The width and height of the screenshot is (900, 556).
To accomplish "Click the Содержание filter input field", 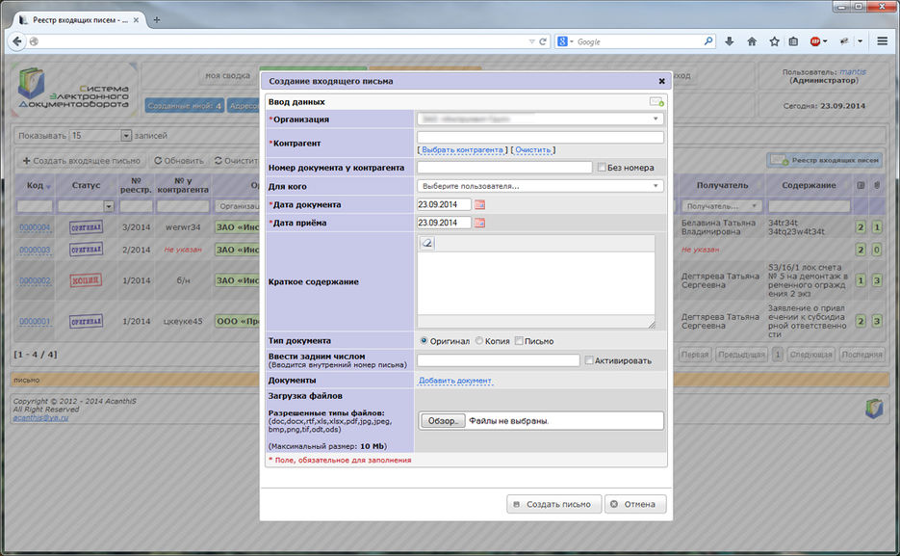I will coord(809,205).
